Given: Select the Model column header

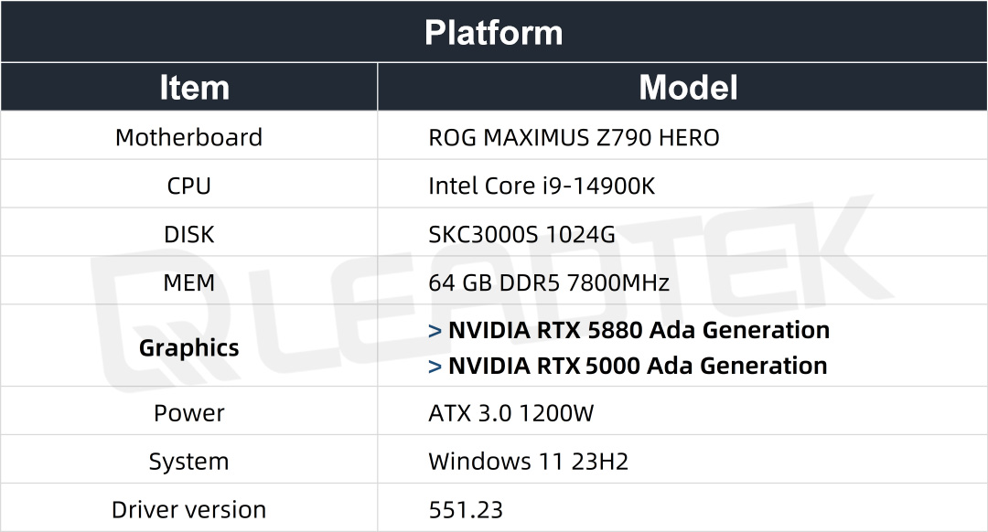Looking at the screenshot, I should pos(688,87).
